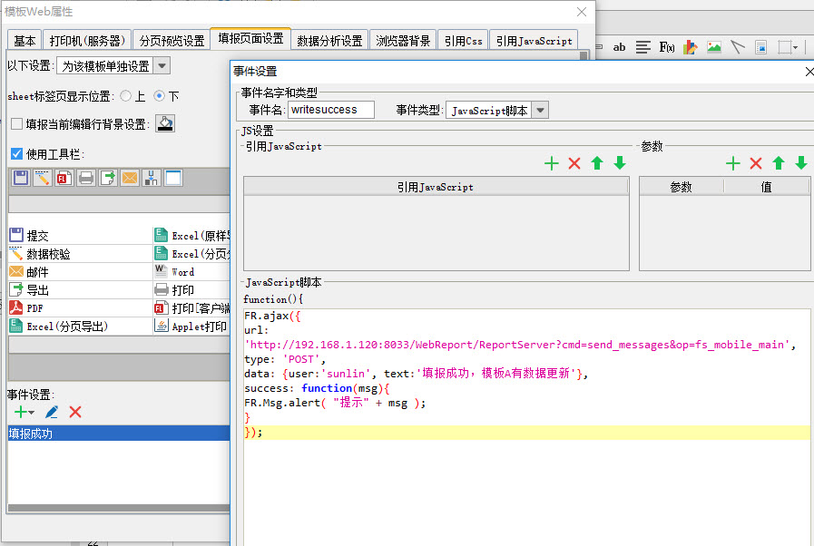814x546 pixels.
Task: Click the 提交 toolbar option
Action: pyautogui.click(x=80, y=236)
